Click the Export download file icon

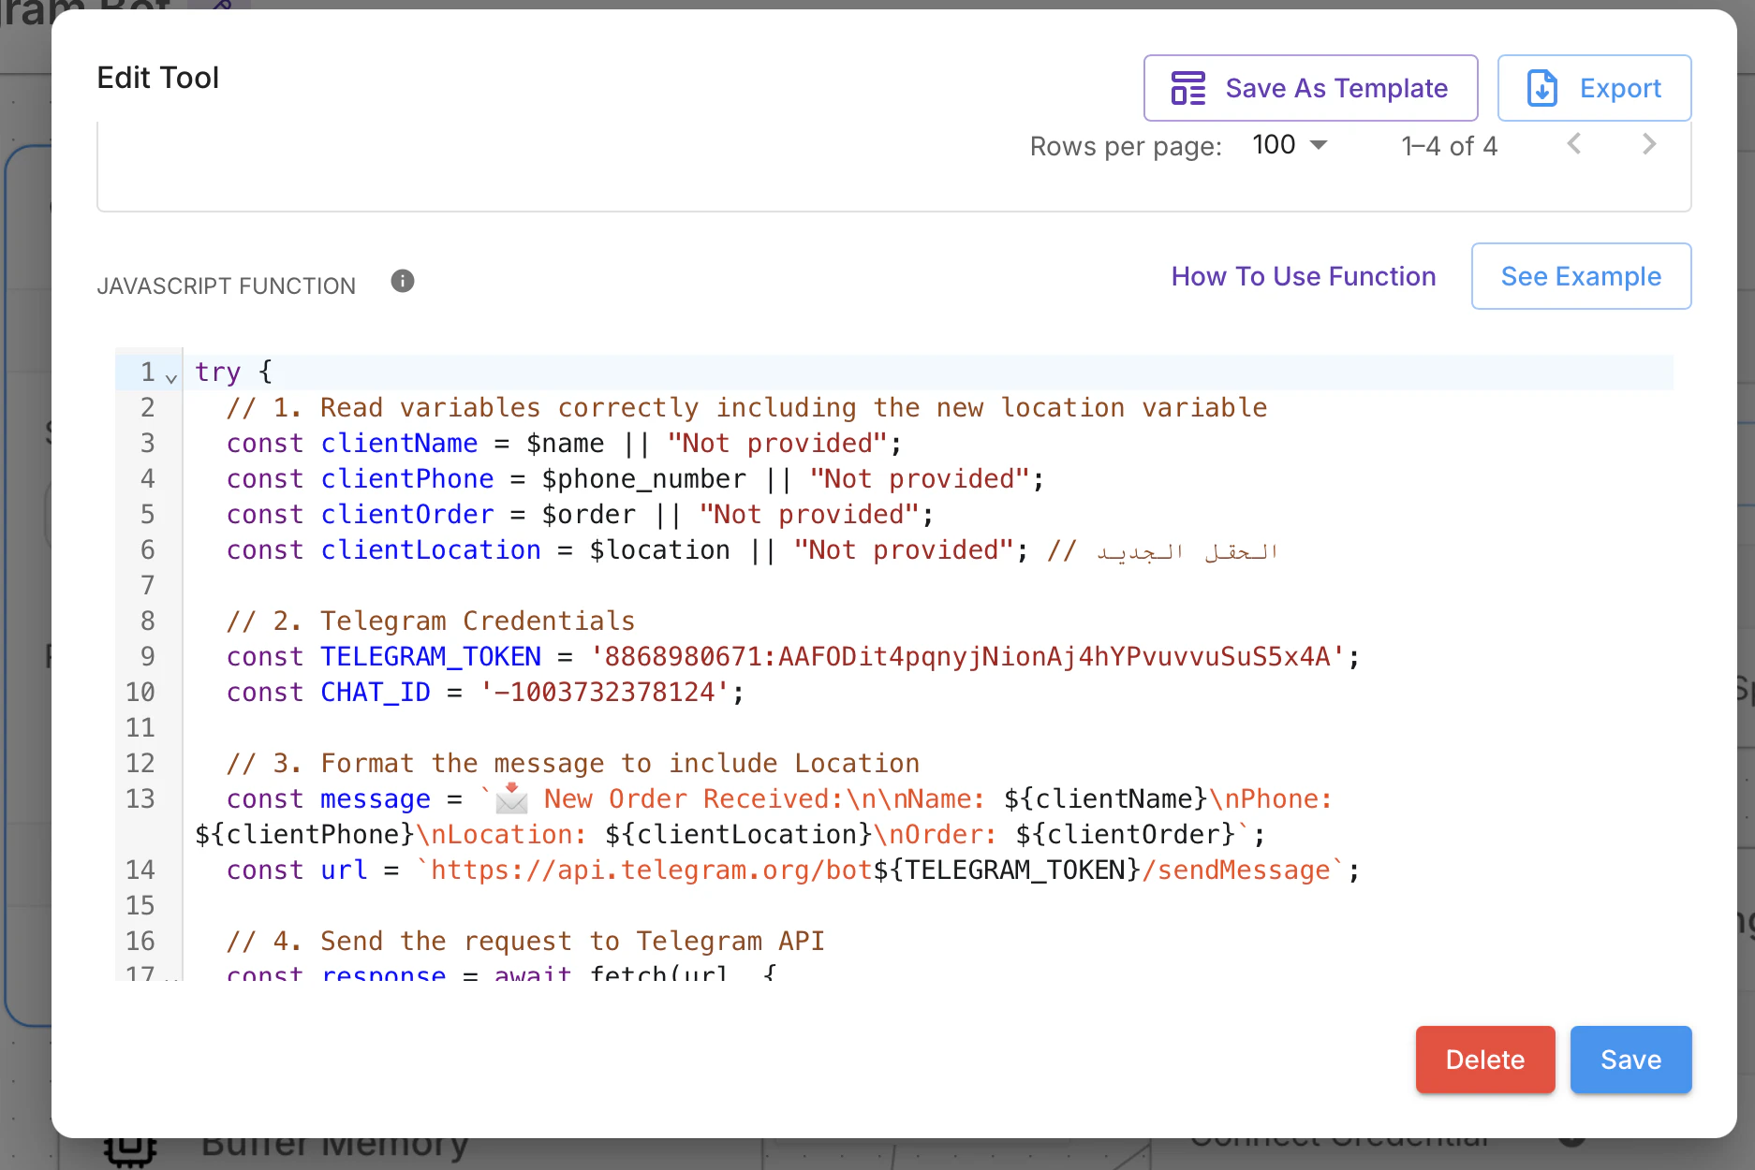1542,88
